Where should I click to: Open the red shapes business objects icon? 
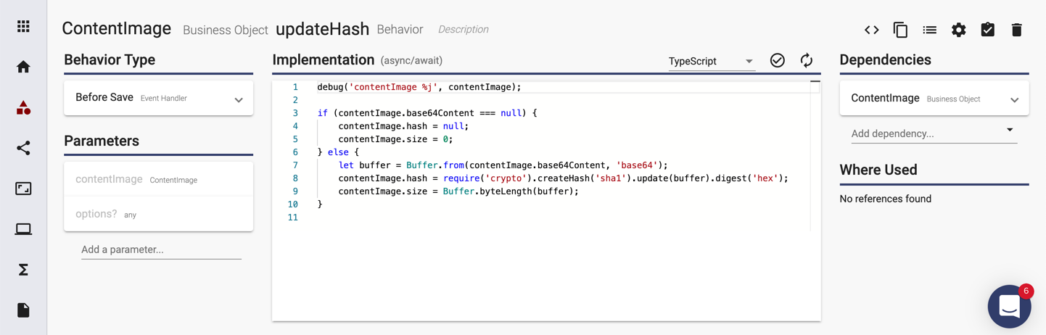point(23,108)
